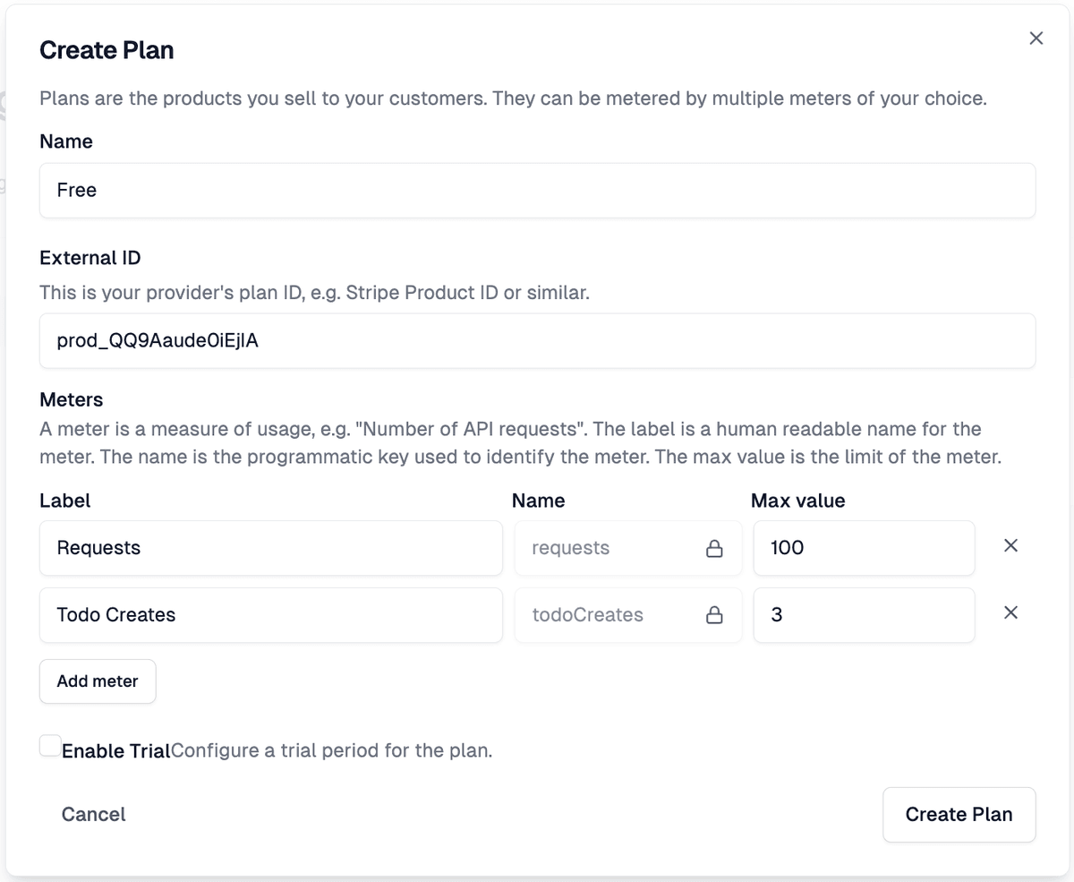Screen dimensions: 1074x882
Task: Click the lock icon beside the requests meter name
Action: click(x=714, y=548)
